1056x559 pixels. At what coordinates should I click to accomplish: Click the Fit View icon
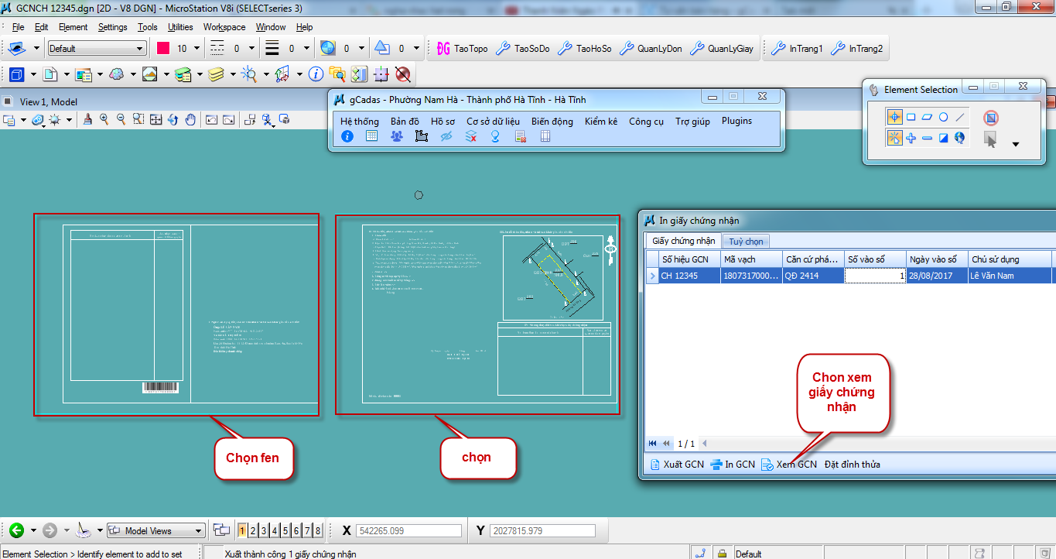(x=155, y=120)
